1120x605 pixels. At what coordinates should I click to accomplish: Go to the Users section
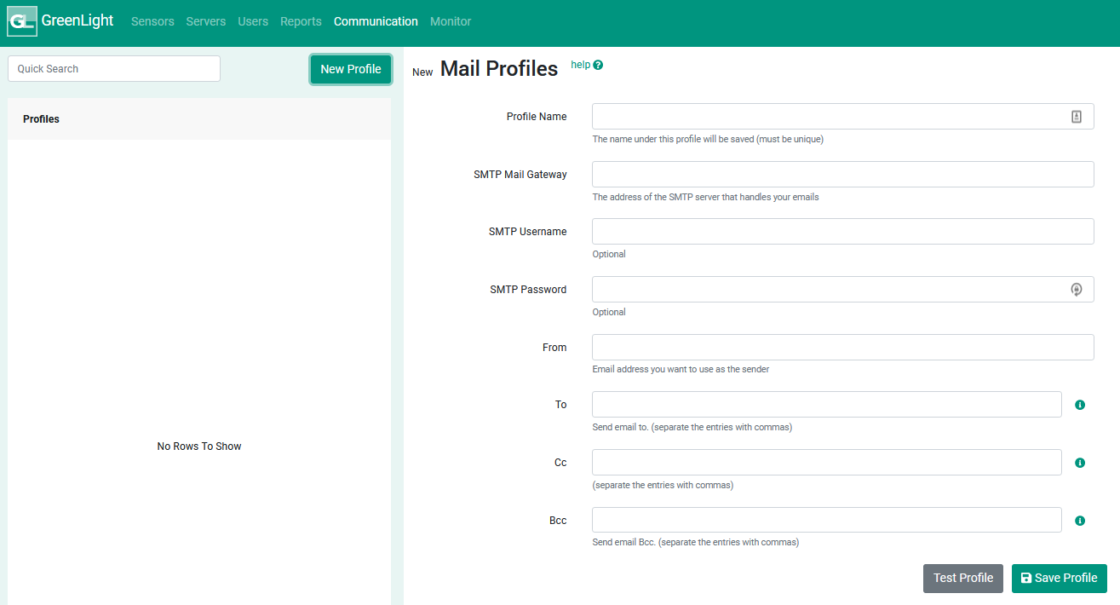pos(253,21)
